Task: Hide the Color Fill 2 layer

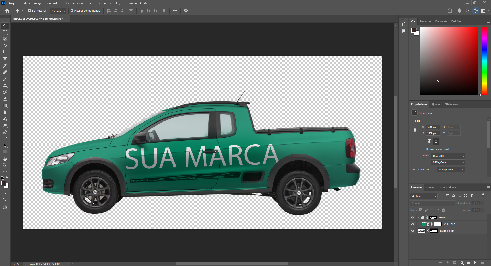Action: click(x=413, y=224)
